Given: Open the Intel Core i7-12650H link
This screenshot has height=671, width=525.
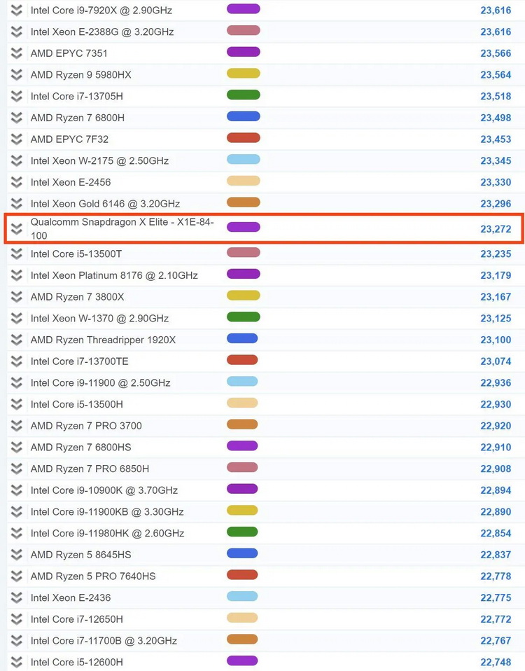Looking at the screenshot, I should pos(77,618).
